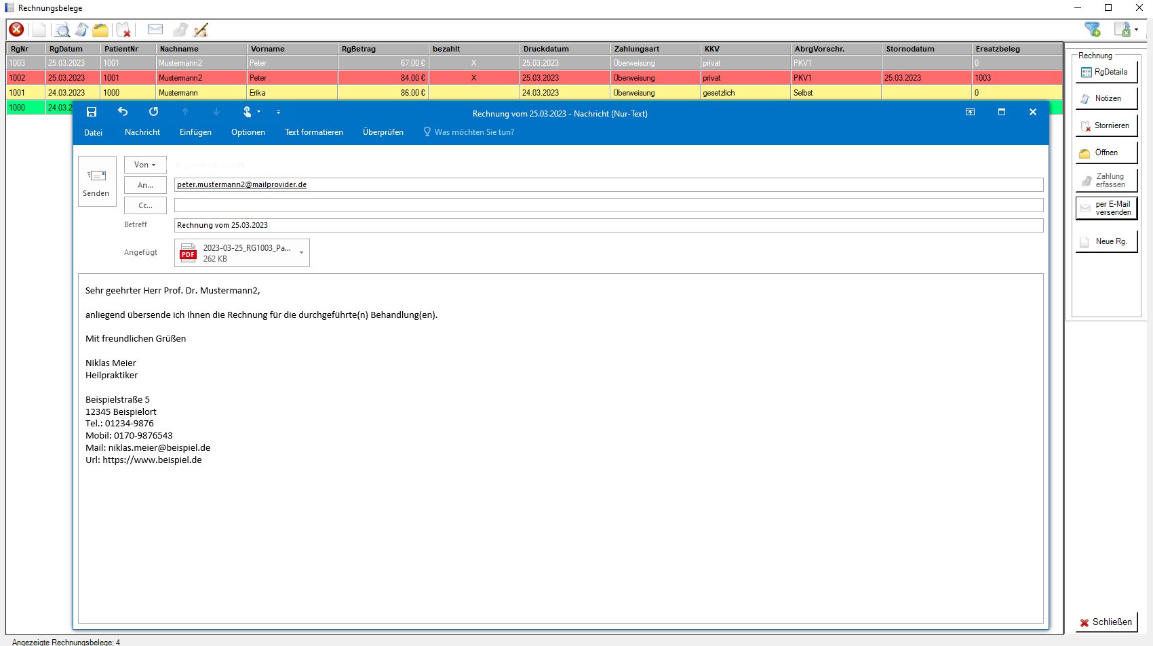Select the green row 1000

(x=39, y=108)
